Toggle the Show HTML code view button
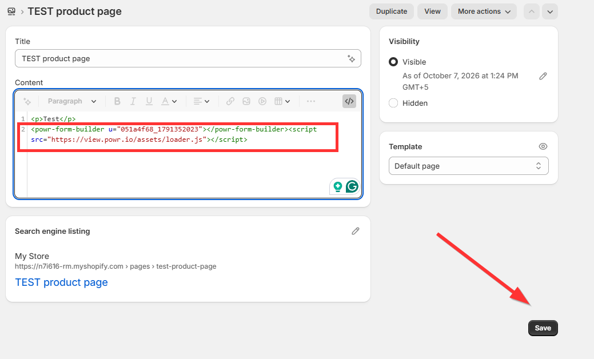The image size is (594, 359). point(349,101)
